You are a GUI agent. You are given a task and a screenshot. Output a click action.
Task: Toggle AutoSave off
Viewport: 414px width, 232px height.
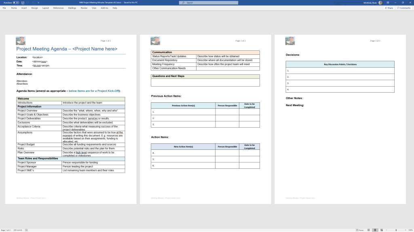tap(15, 2)
